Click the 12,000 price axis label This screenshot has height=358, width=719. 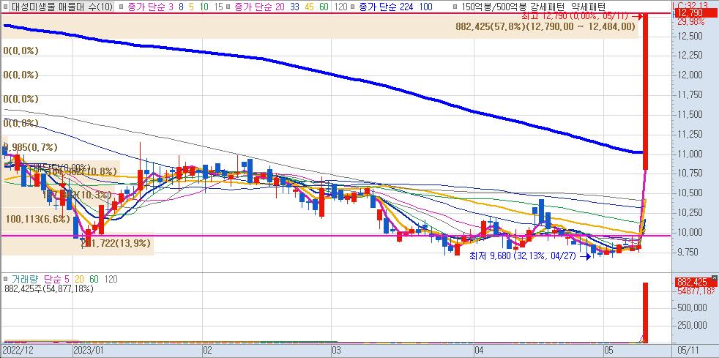point(688,75)
